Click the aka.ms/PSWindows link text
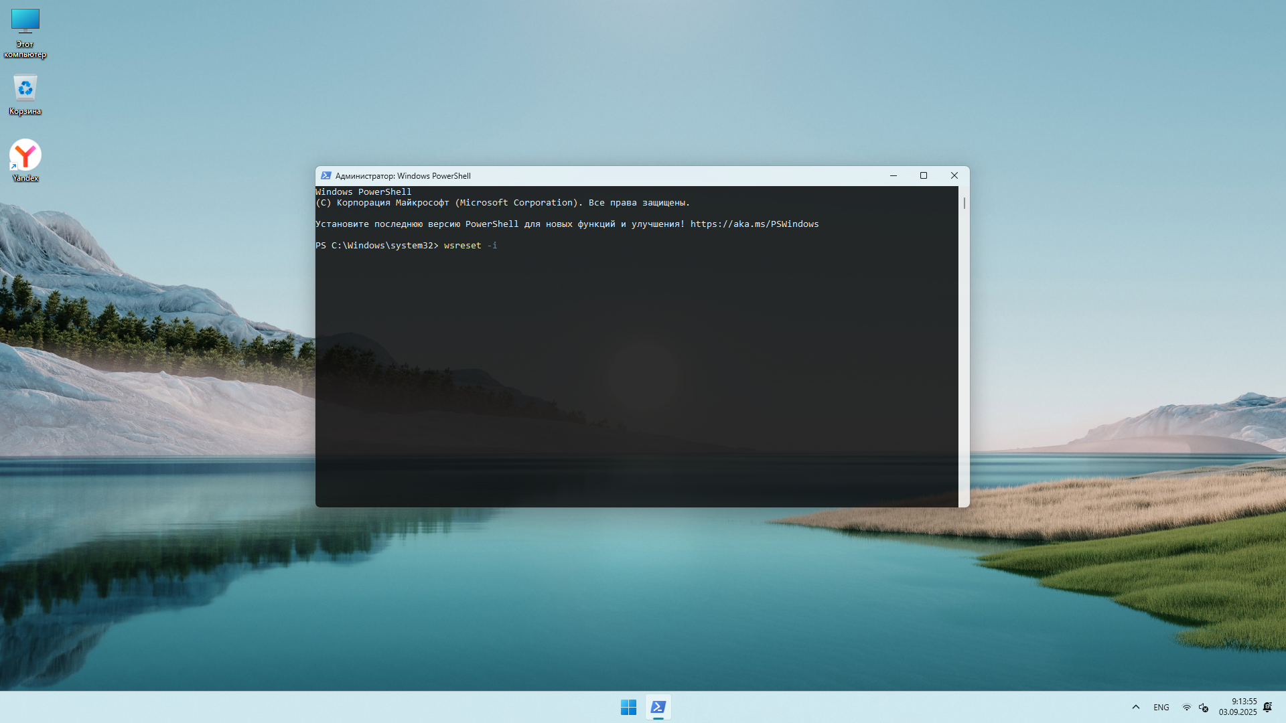Image resolution: width=1286 pixels, height=723 pixels. coord(754,224)
